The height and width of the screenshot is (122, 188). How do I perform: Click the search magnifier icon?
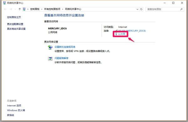[181, 9]
